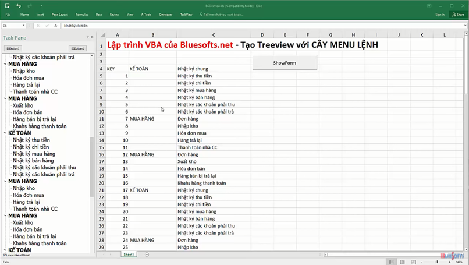Click the zoom slider handle
Viewport: 469px width, 265px height.
point(438,262)
